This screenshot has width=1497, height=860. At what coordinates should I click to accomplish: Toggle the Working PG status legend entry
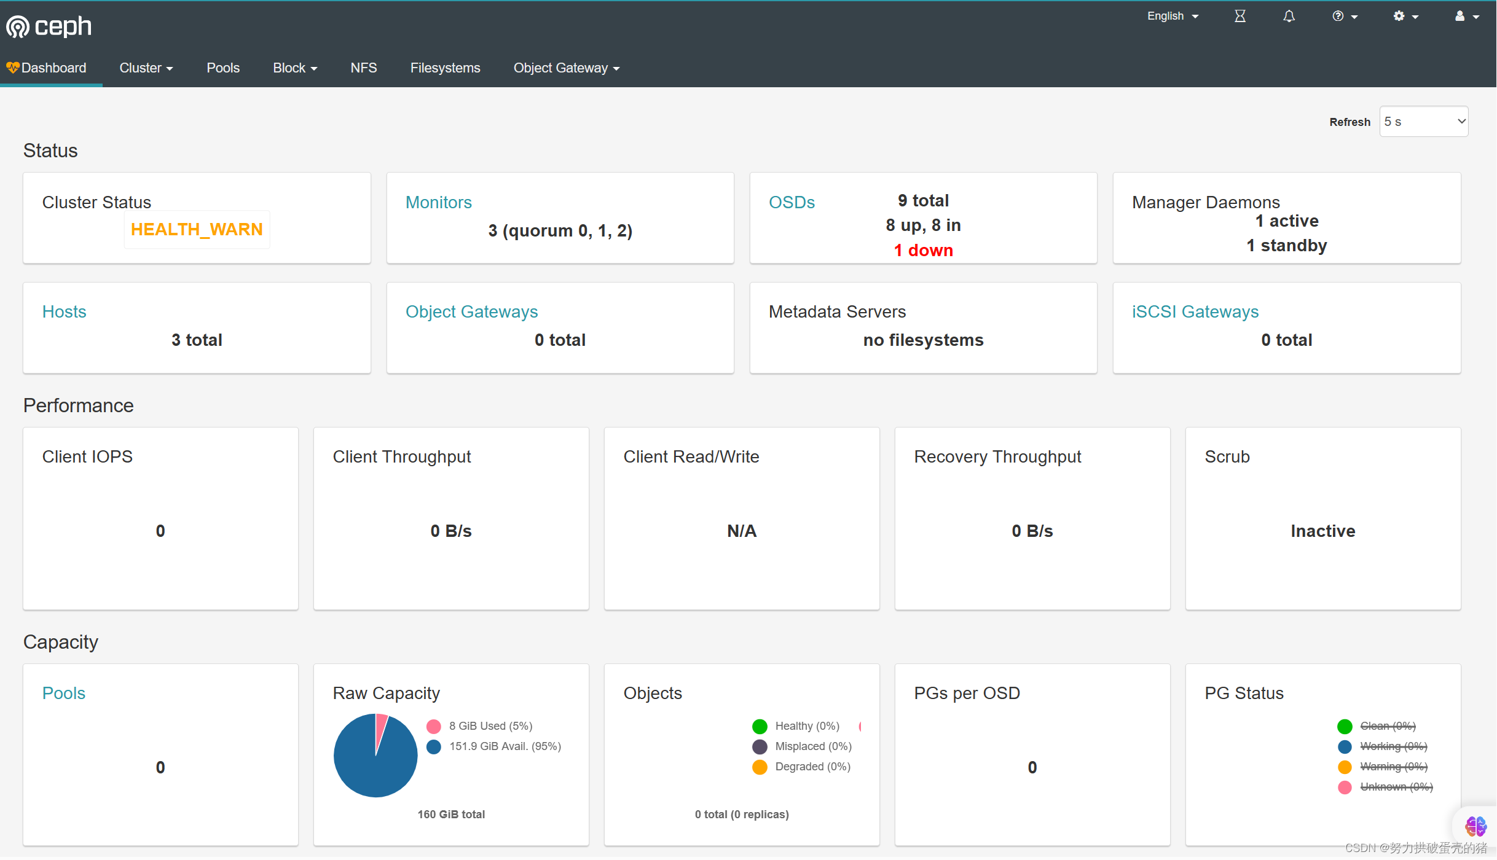pos(1393,746)
